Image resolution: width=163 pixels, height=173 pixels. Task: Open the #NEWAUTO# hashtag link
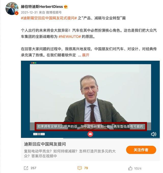point(70,37)
